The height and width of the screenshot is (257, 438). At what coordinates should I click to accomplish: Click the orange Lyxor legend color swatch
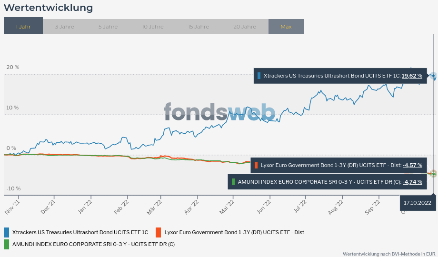[159, 232]
